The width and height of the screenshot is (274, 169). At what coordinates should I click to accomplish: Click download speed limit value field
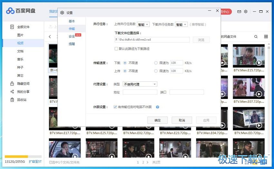[x=177, y=63]
